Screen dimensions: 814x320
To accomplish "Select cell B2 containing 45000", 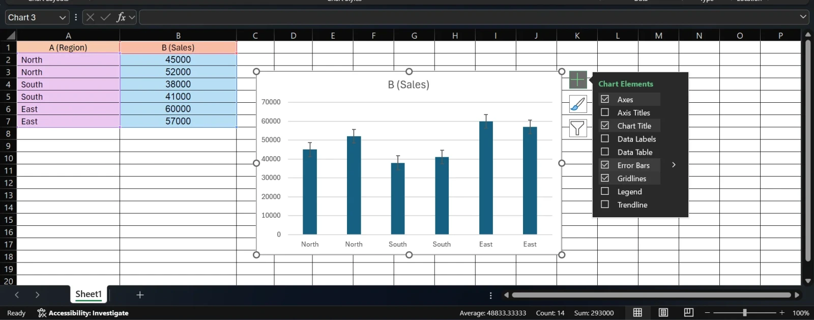I will tap(178, 60).
